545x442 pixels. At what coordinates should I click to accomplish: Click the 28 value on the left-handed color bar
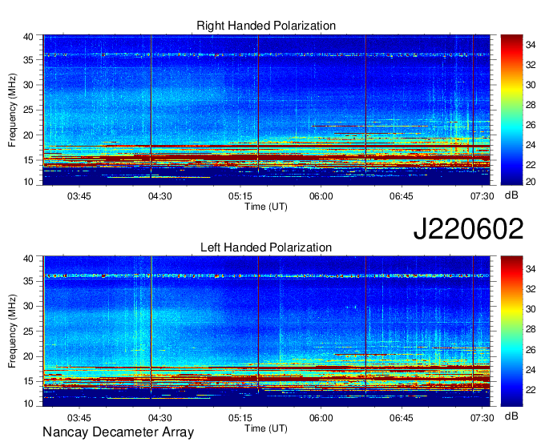(531, 329)
